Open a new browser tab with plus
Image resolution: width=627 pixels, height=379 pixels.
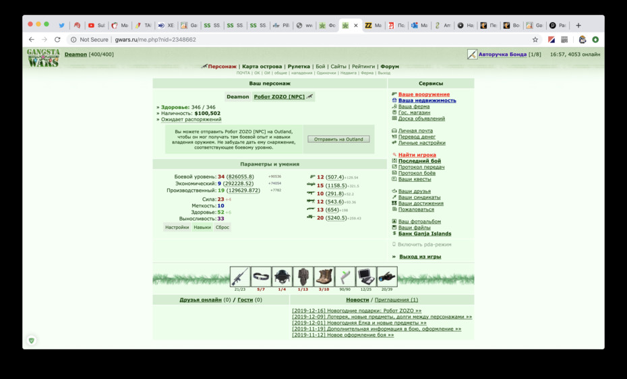pos(578,25)
